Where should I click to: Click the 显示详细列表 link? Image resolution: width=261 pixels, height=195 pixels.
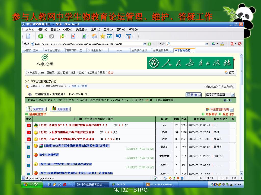point(165,100)
